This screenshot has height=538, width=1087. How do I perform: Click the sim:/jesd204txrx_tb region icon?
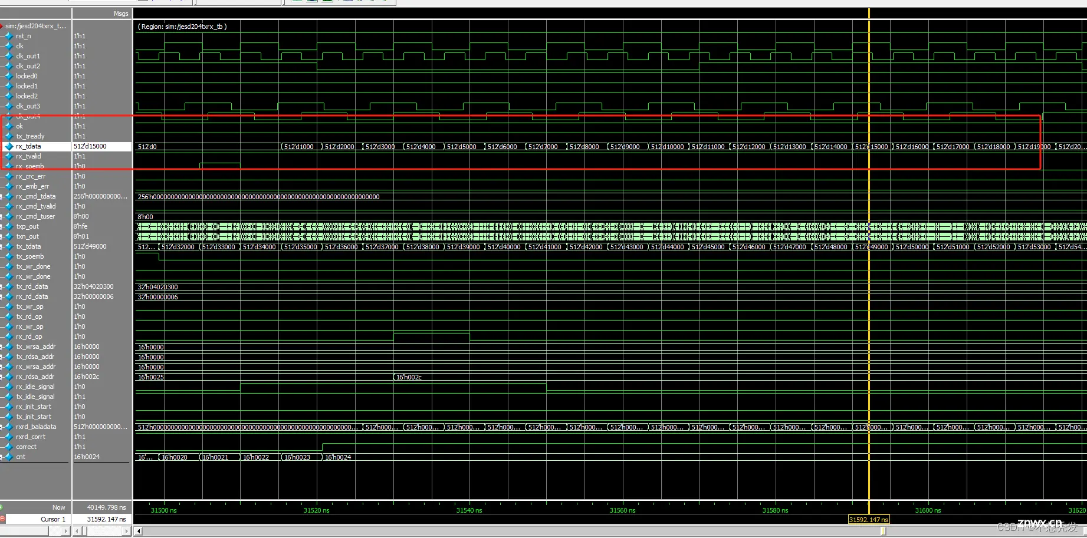(2, 26)
